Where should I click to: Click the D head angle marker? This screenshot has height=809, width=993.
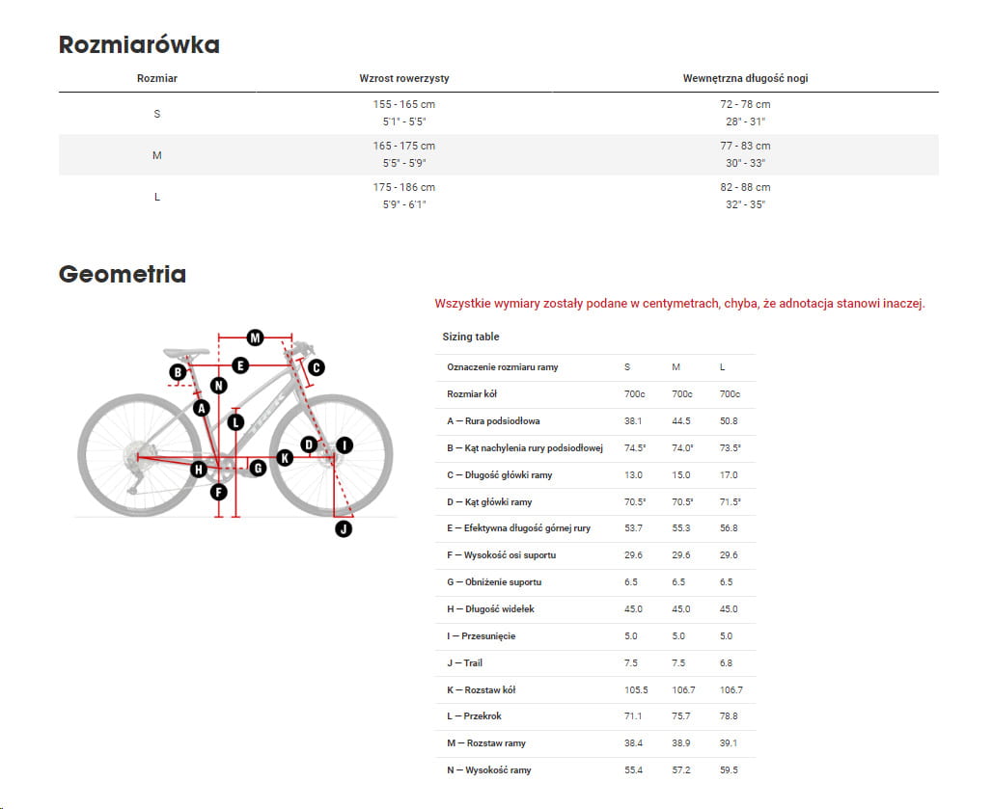coord(309,445)
